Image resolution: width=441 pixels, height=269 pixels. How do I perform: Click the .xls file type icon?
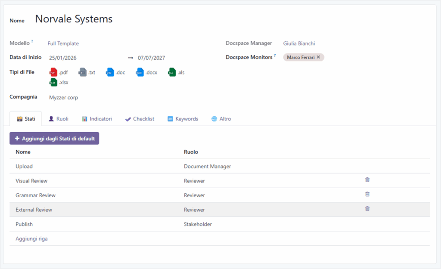[x=171, y=72]
